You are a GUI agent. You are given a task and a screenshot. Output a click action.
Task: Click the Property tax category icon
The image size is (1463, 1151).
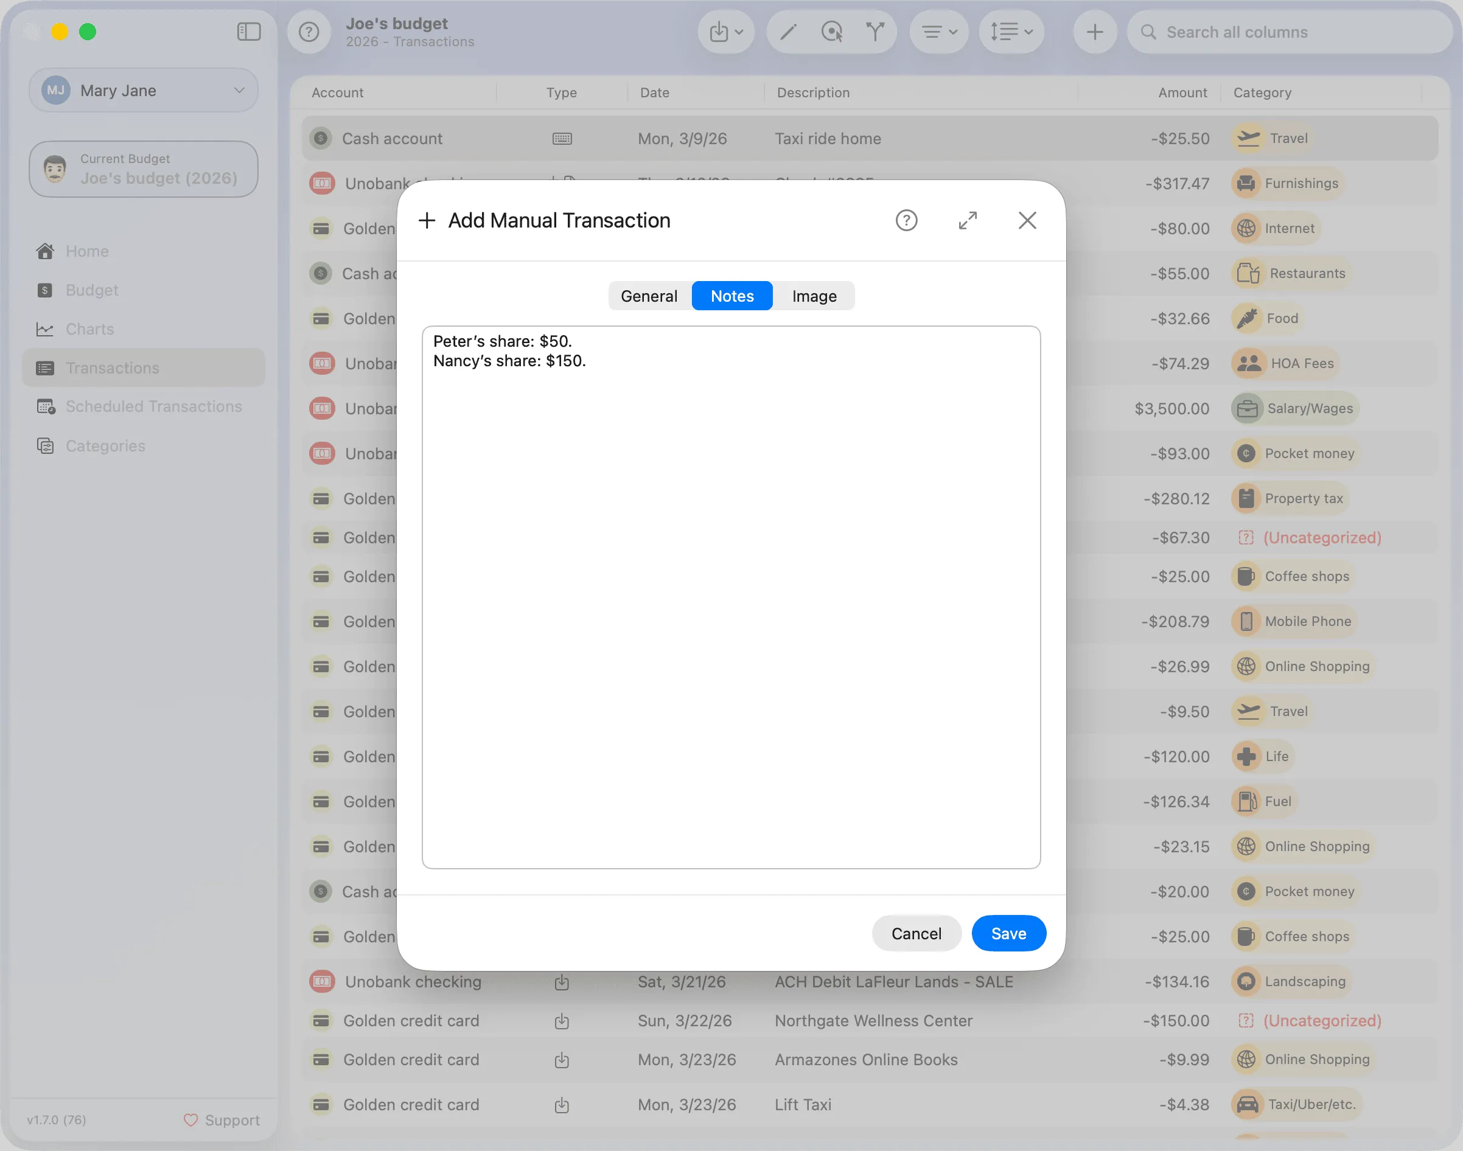1246,499
